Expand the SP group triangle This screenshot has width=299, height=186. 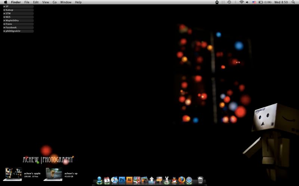[x=4, y=6]
